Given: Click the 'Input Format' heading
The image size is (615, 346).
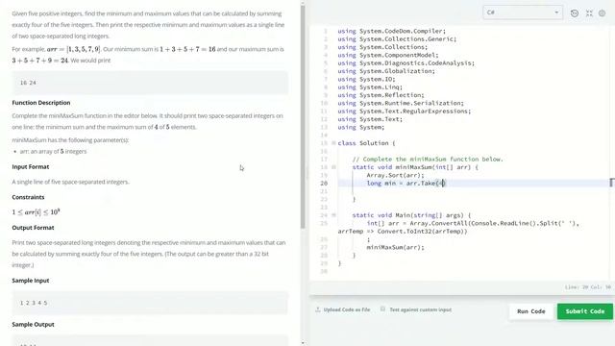Looking at the screenshot, I should point(31,166).
